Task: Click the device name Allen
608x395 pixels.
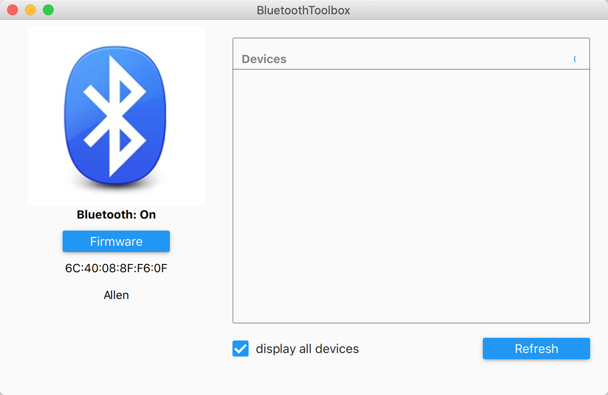Action: pos(116,295)
